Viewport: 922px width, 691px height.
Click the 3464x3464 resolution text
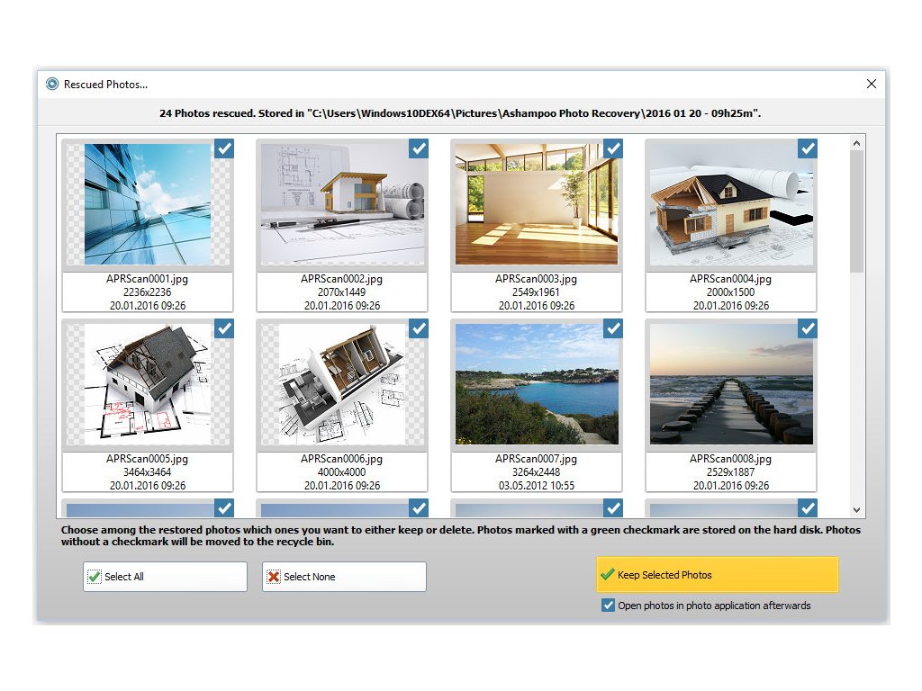[147, 471]
